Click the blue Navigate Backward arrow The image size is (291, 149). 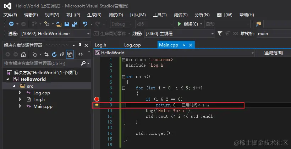click(x=11, y=24)
